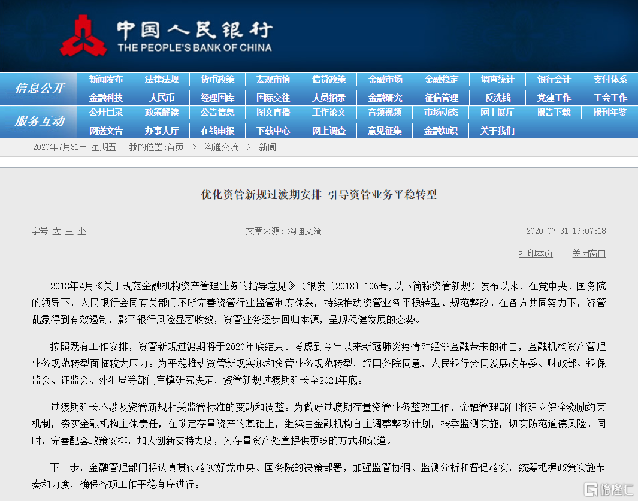Select 政策解读 menu item
This screenshot has width=638, height=501.
pos(162,112)
